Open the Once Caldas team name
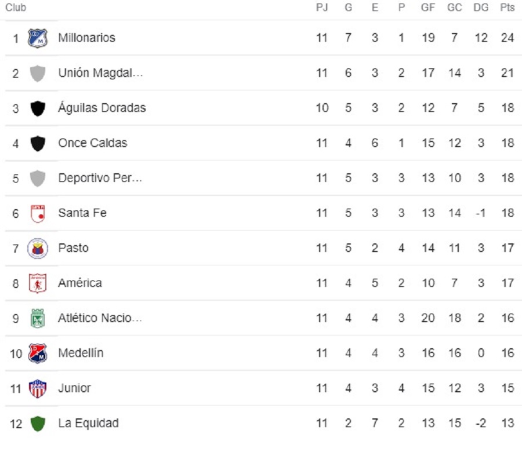The width and height of the screenshot is (522, 463). coord(93,143)
